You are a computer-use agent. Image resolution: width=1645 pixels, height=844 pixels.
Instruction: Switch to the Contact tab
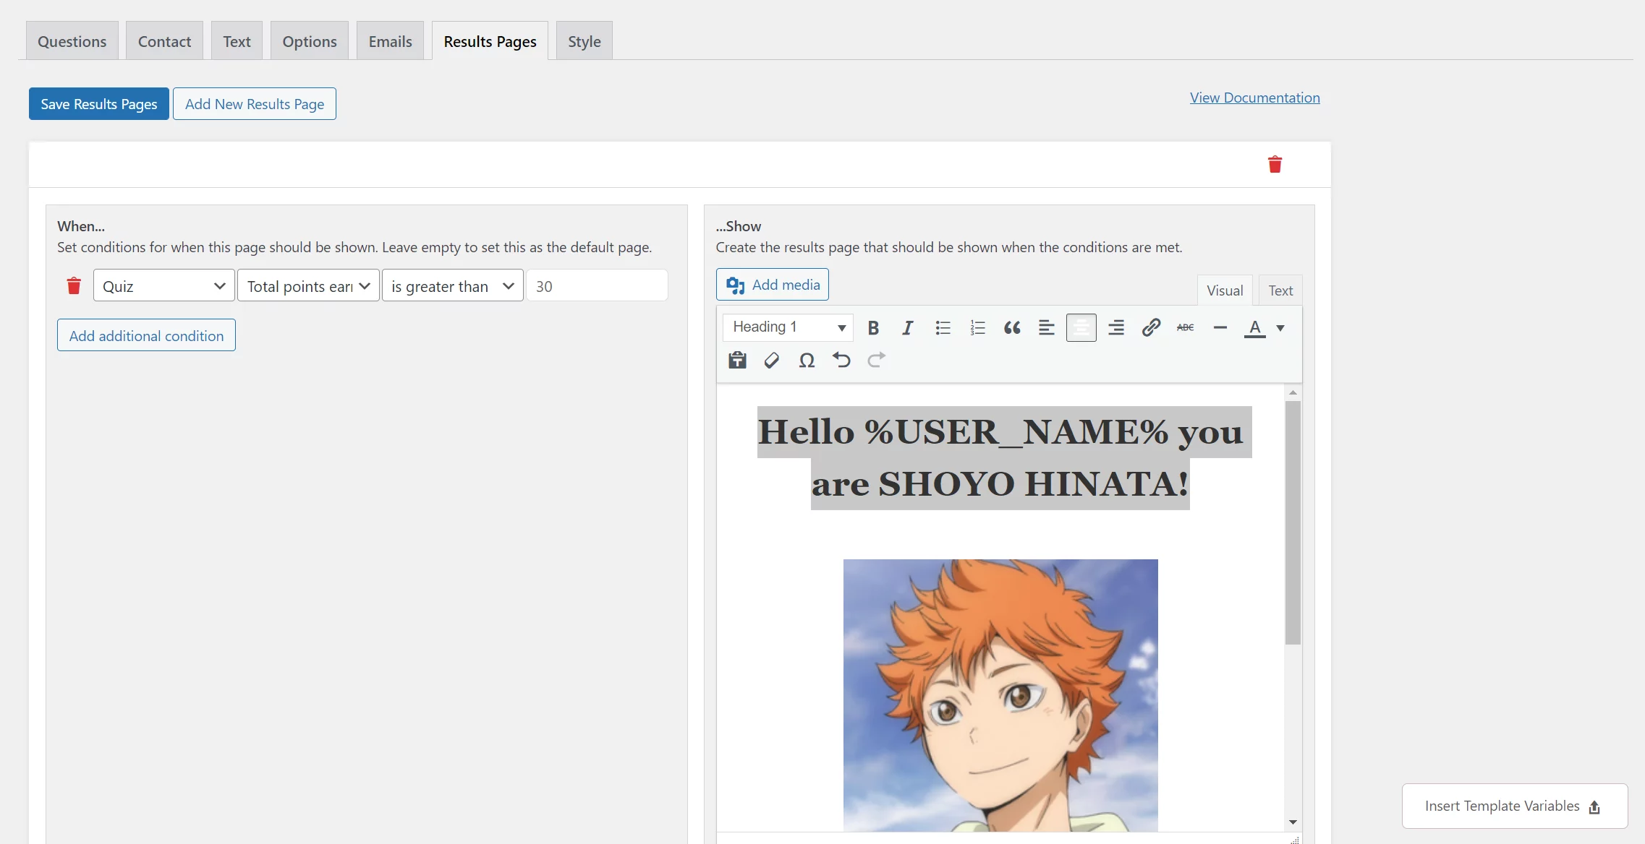coord(164,41)
